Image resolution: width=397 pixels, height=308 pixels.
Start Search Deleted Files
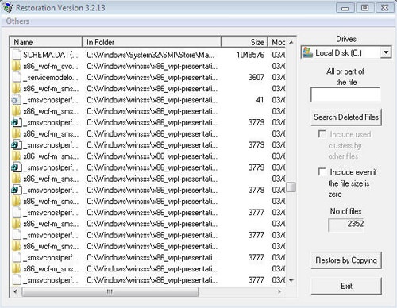pyautogui.click(x=346, y=117)
